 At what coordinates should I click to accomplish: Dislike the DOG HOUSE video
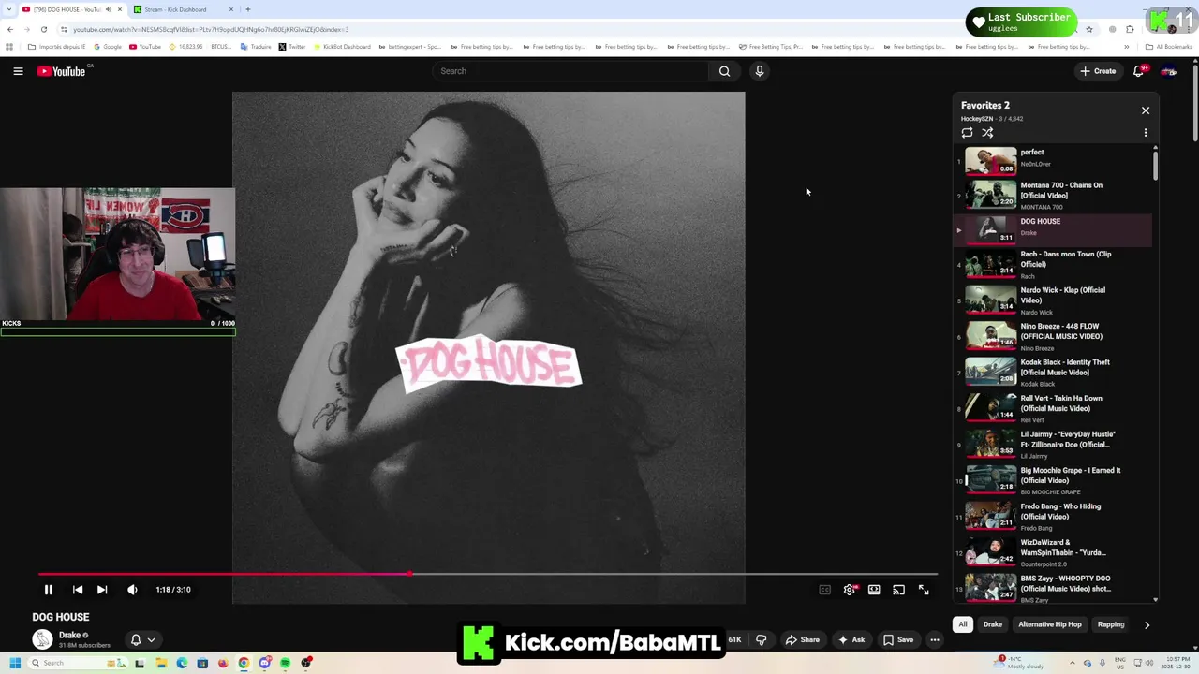point(762,640)
